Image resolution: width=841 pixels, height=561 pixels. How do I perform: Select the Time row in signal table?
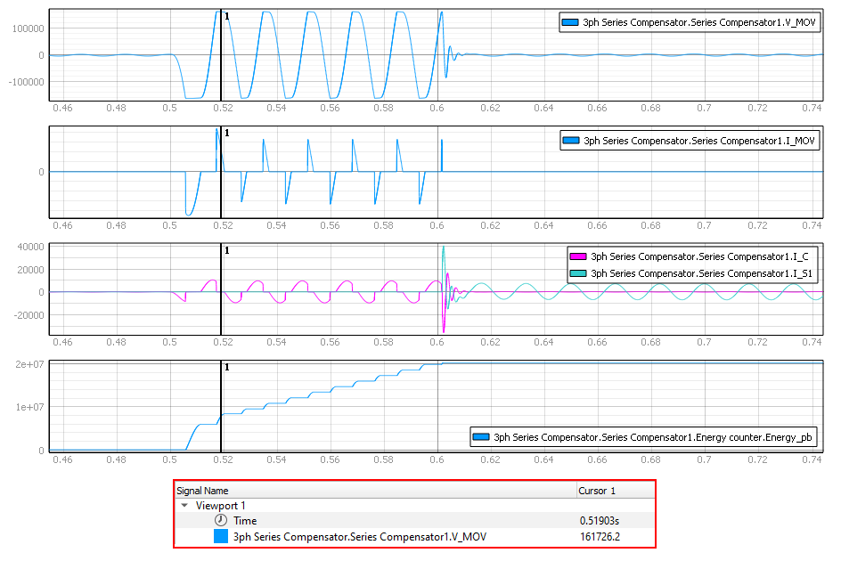(245, 521)
